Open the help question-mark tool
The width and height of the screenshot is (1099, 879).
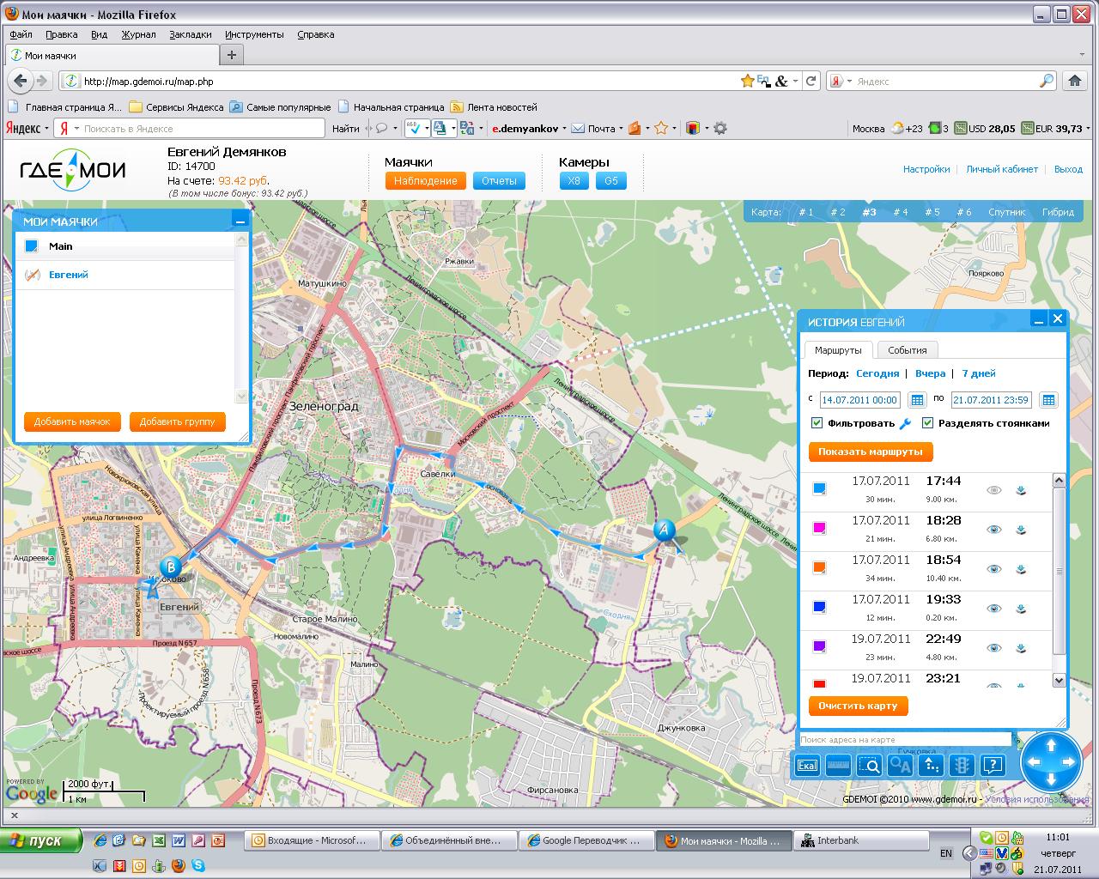993,766
